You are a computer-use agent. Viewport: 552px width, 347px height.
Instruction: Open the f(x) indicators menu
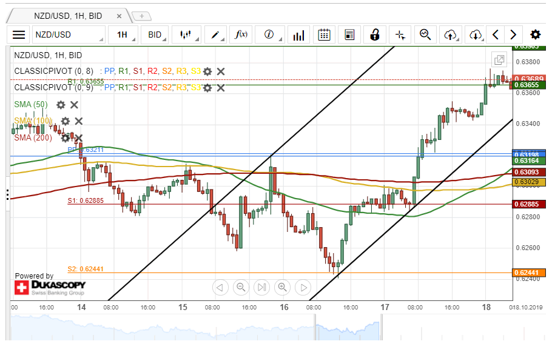(x=241, y=35)
